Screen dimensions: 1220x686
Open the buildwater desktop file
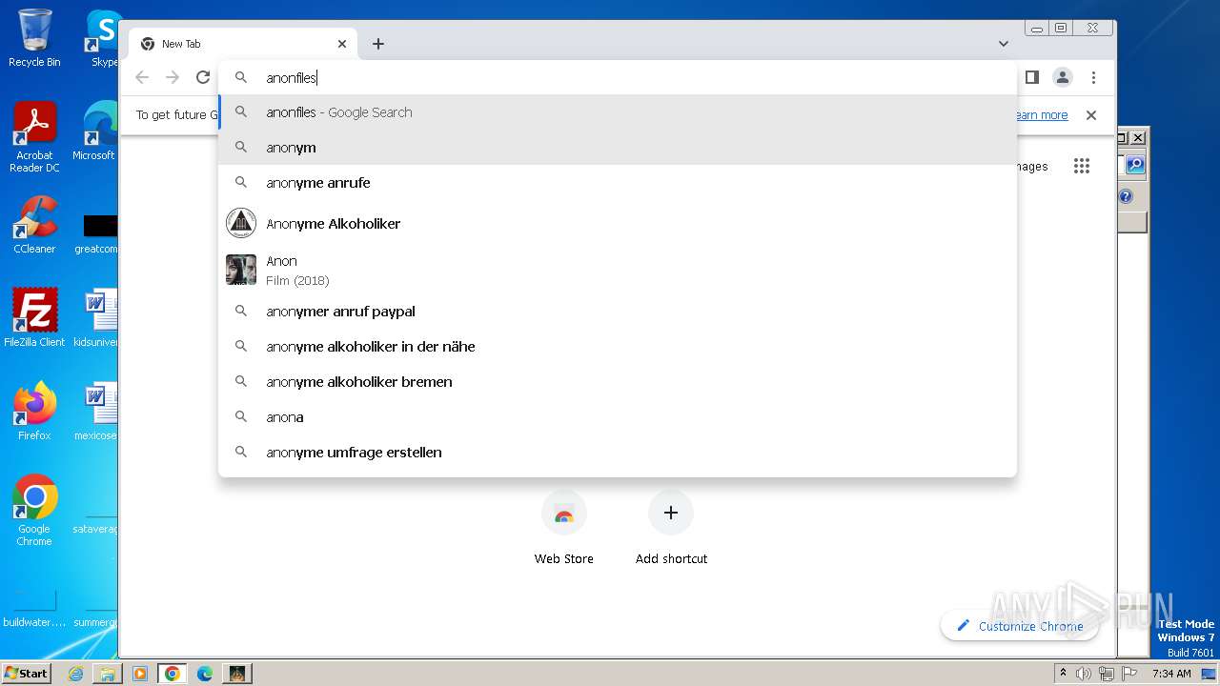point(35,608)
